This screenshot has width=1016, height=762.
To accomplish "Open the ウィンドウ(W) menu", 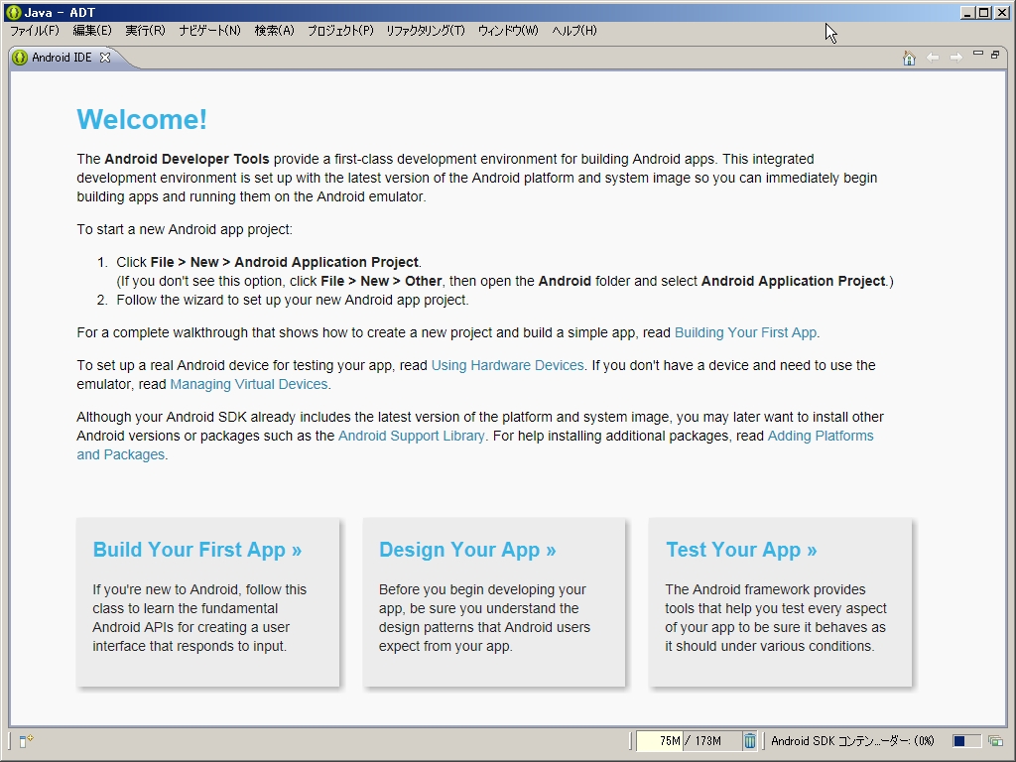I will tap(508, 31).
